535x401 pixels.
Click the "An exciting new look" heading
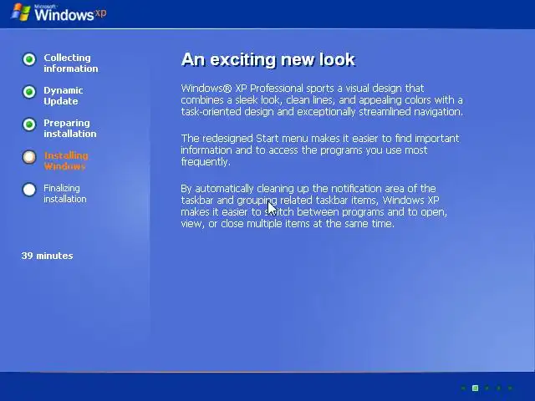coord(268,59)
